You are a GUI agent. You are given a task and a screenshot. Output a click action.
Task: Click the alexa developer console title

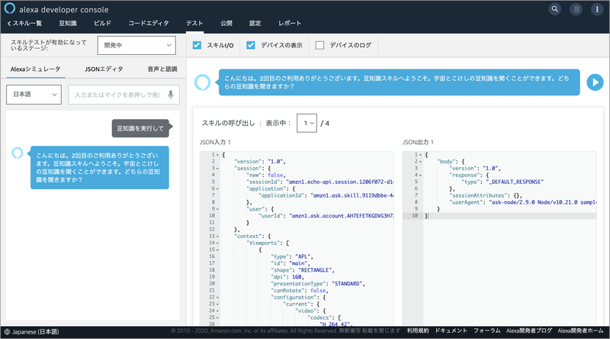(64, 10)
